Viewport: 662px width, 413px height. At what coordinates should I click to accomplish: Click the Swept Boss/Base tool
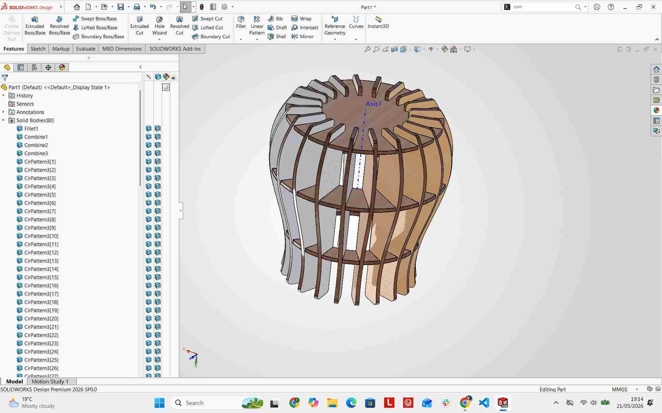click(x=95, y=19)
